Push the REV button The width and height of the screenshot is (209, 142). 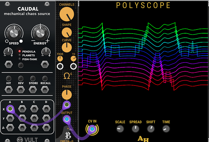coord(21,79)
